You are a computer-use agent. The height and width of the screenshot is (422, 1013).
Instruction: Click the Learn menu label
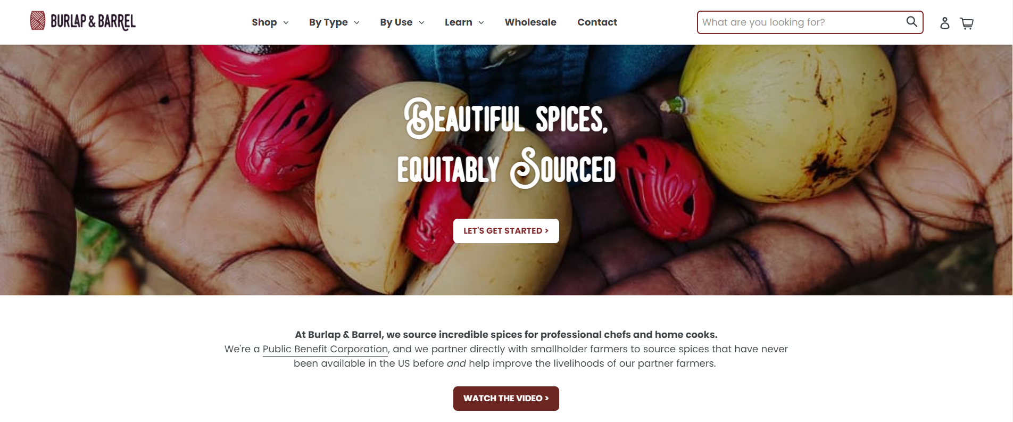pyautogui.click(x=459, y=22)
